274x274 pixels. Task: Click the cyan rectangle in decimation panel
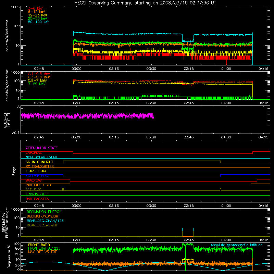(x=188, y=229)
